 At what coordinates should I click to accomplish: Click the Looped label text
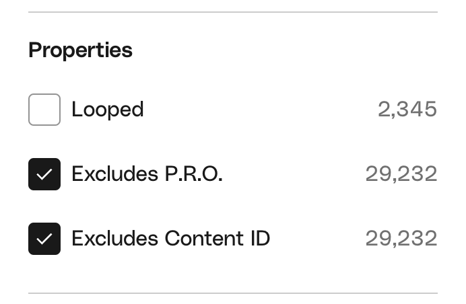(108, 110)
